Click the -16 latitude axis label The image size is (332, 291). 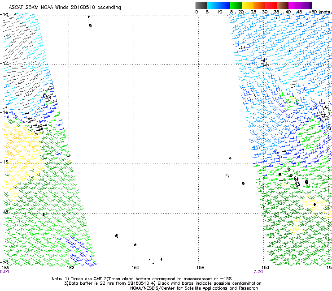click(4, 162)
